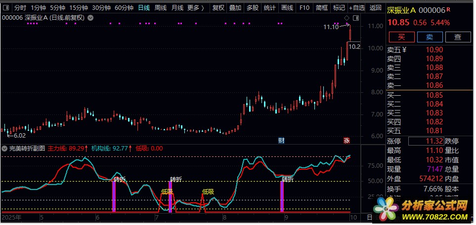Click the diamond marker icon above the chart
The height and width of the screenshot is (225, 476).
coord(347,19)
